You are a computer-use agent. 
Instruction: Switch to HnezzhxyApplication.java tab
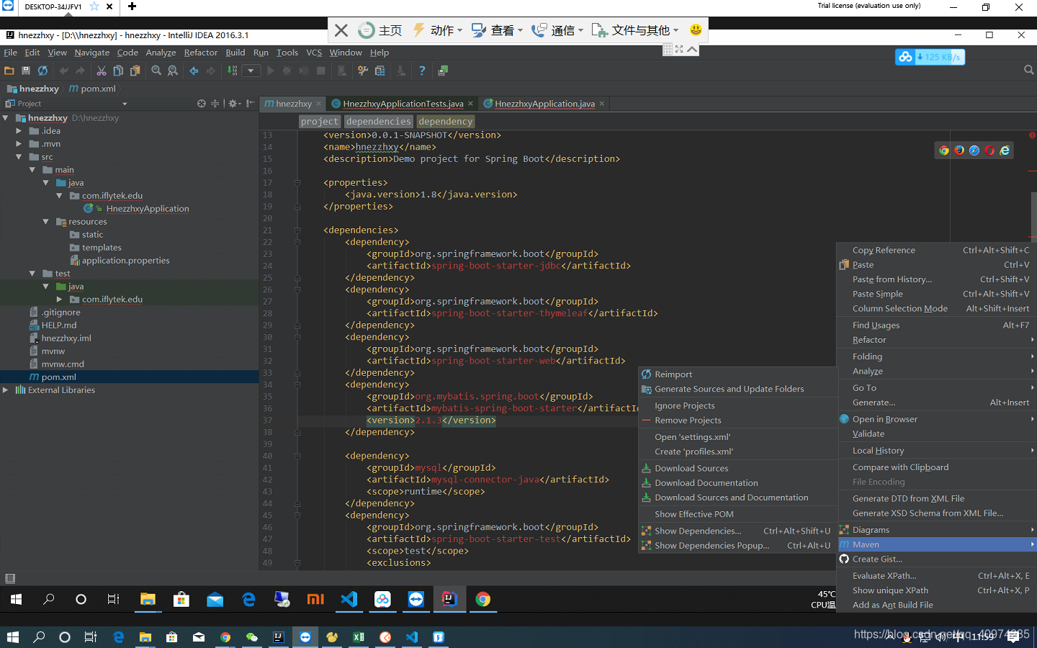tap(544, 104)
